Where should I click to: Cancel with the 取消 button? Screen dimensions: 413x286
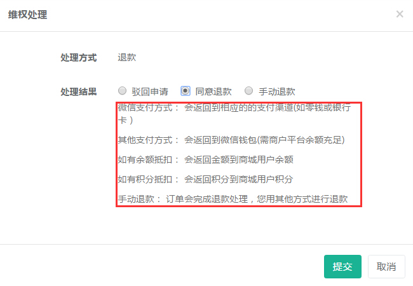tap(386, 266)
